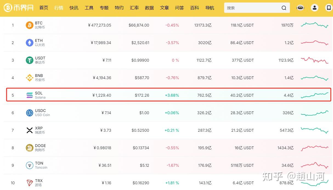Click the mobile app download icon

[328, 7]
